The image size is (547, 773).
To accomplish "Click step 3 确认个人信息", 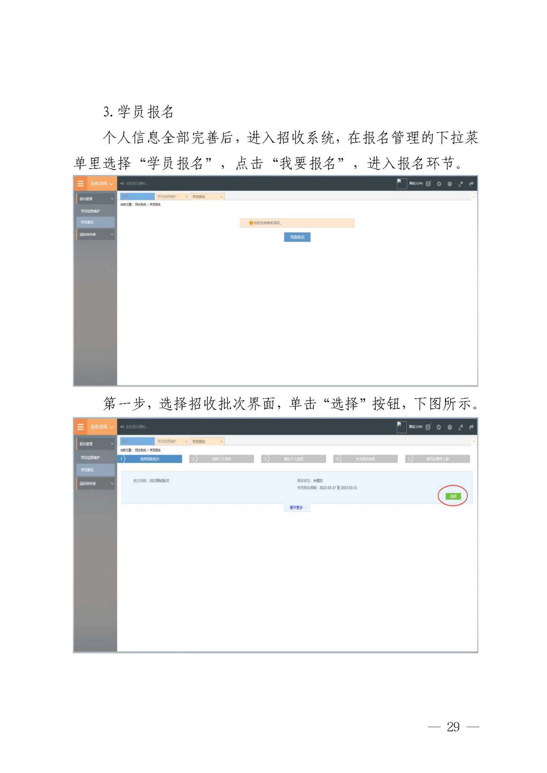I will tap(294, 459).
